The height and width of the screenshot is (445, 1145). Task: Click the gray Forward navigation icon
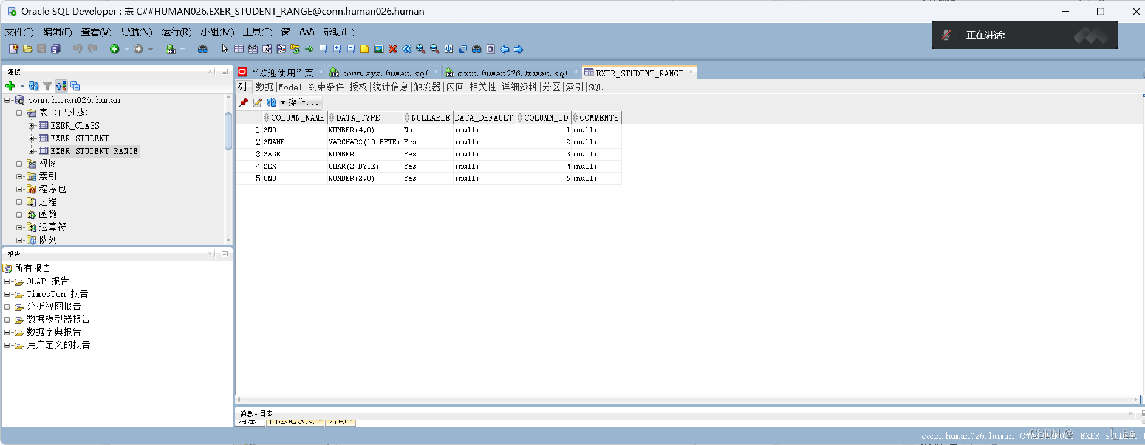point(138,49)
